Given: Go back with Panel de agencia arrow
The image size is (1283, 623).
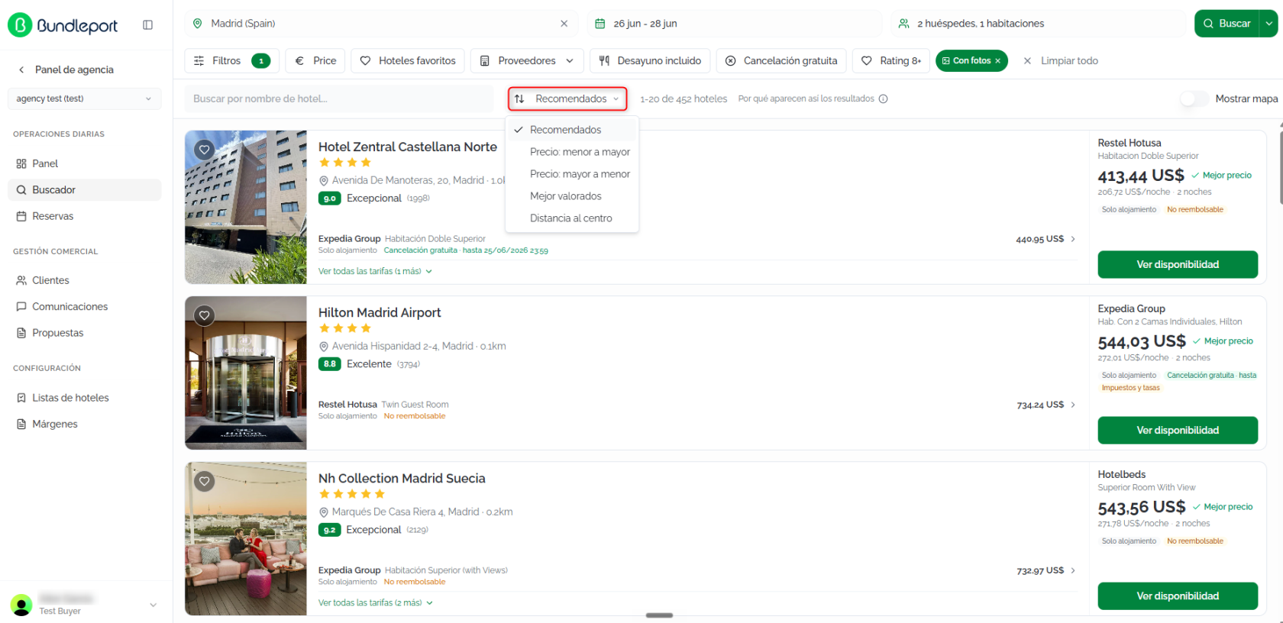Looking at the screenshot, I should click(21, 69).
